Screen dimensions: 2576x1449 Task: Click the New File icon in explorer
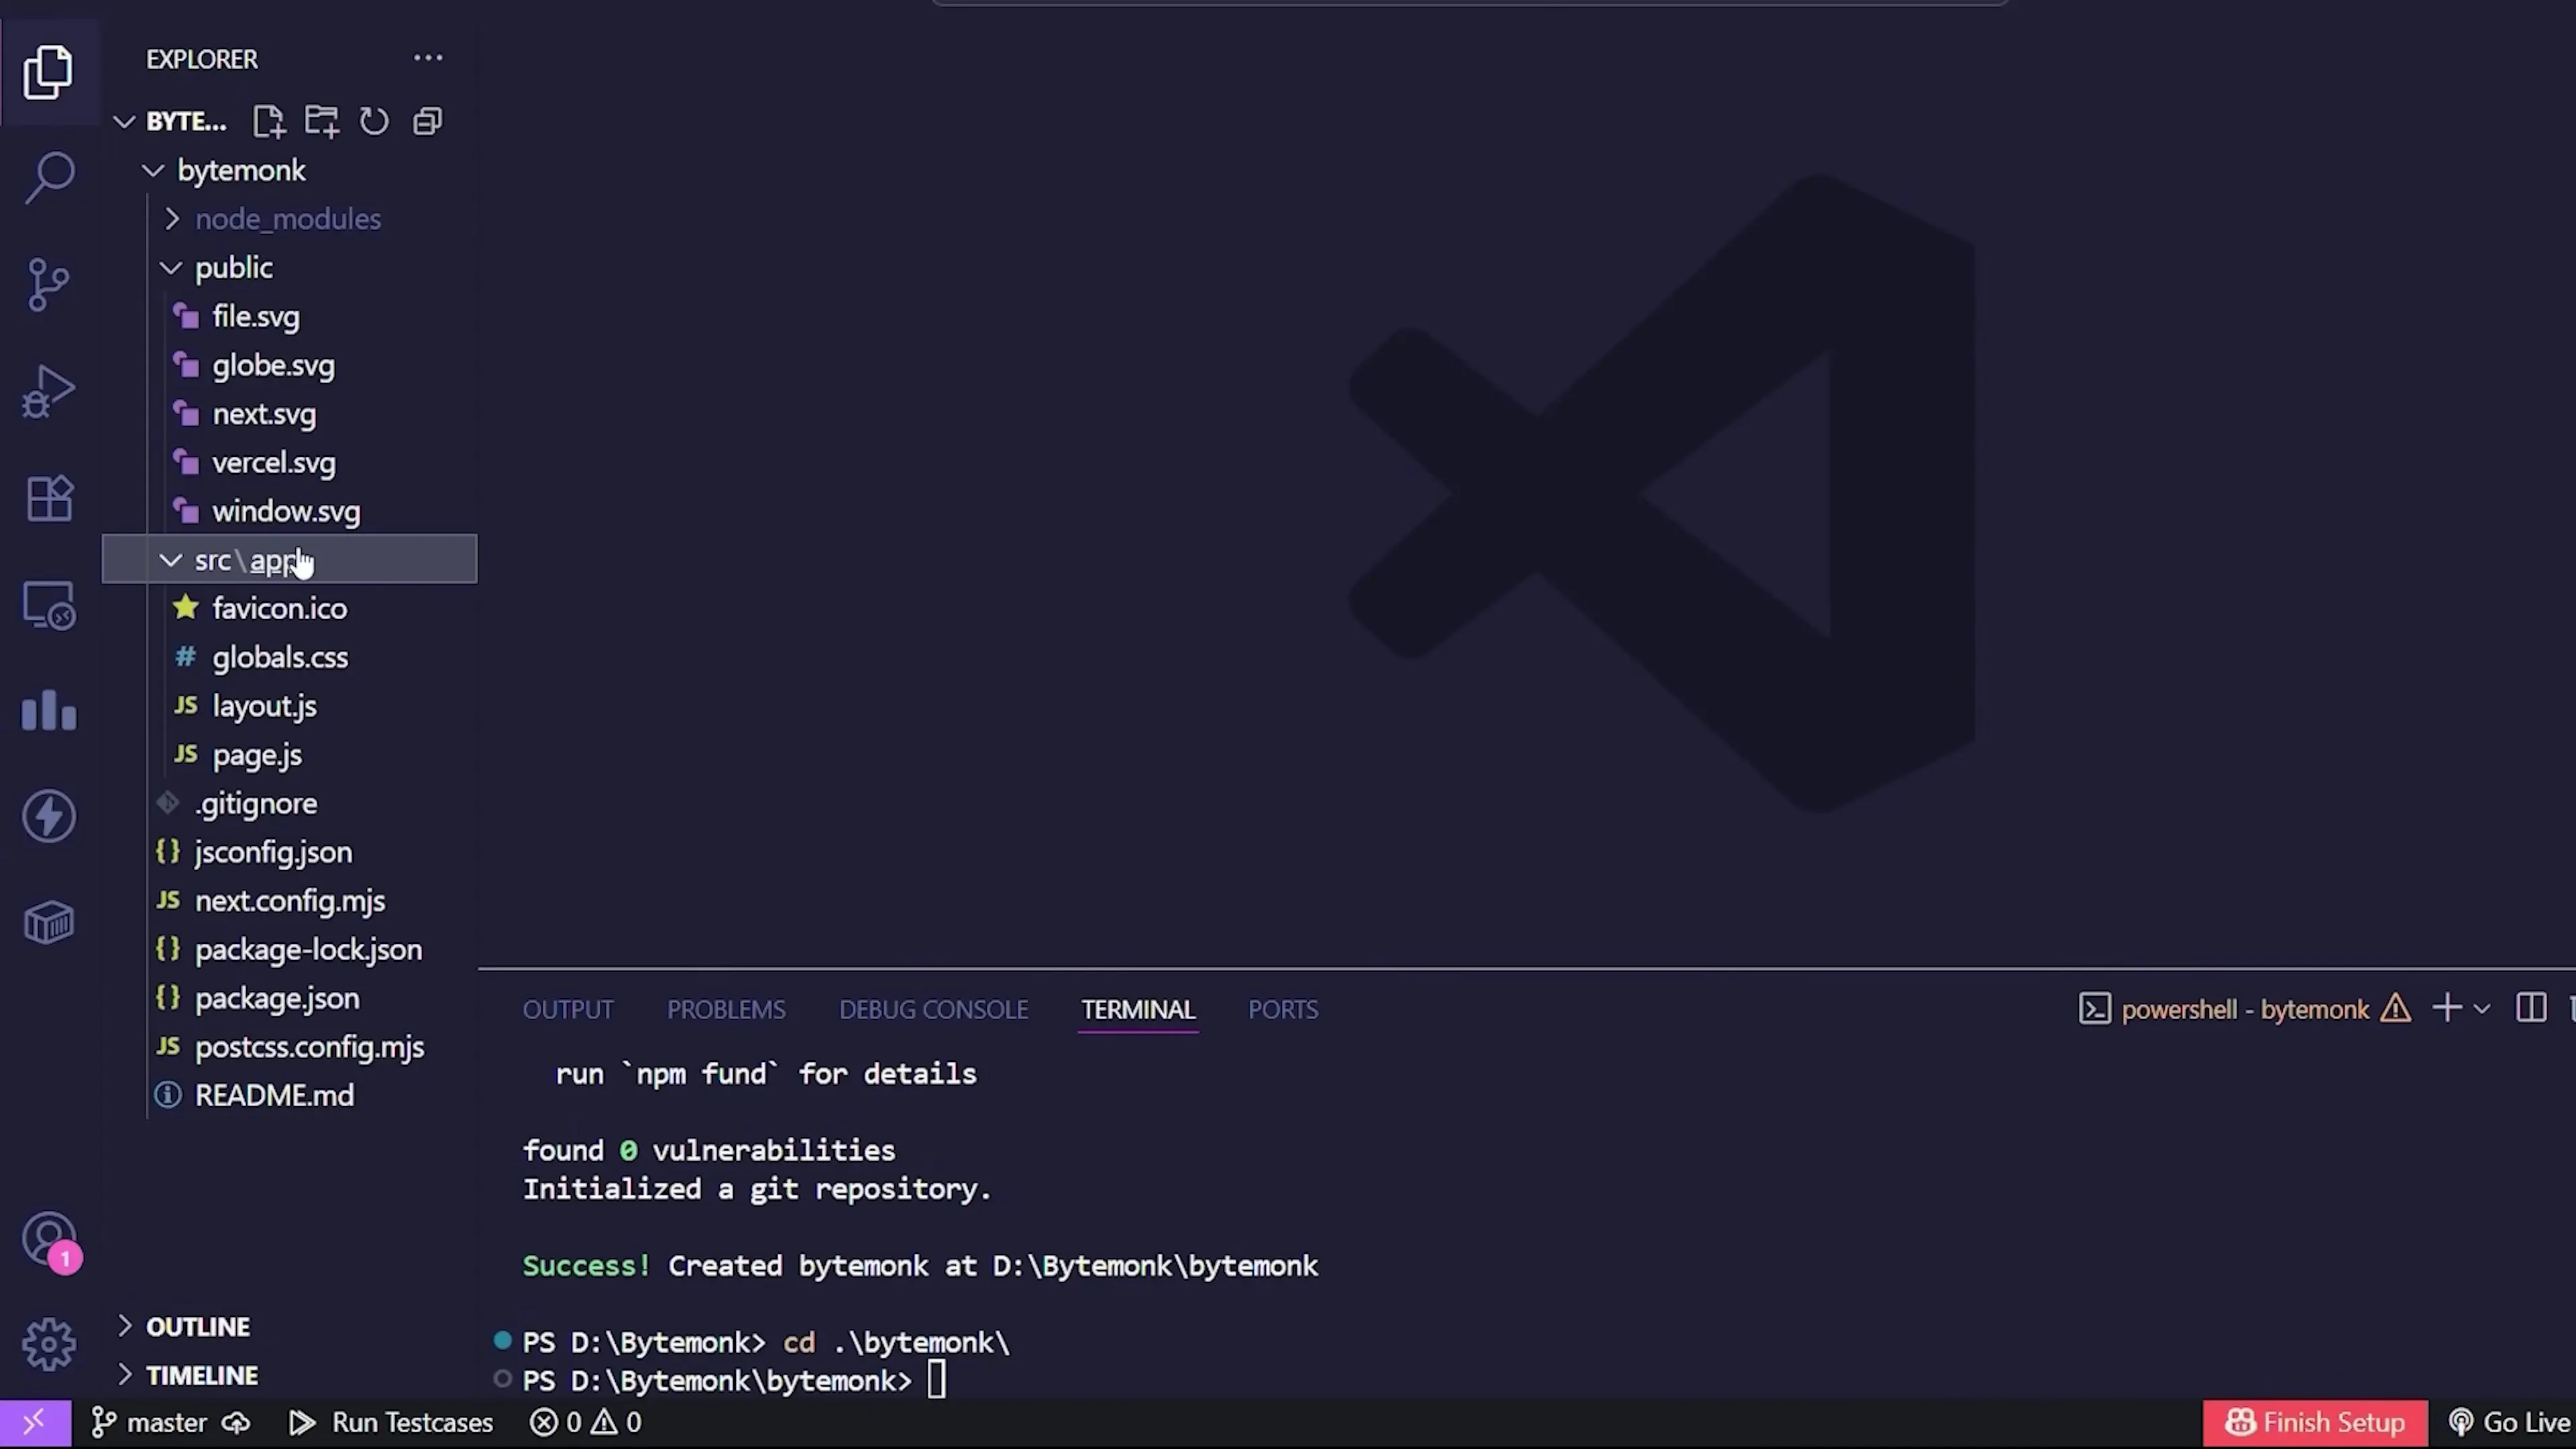(268, 122)
